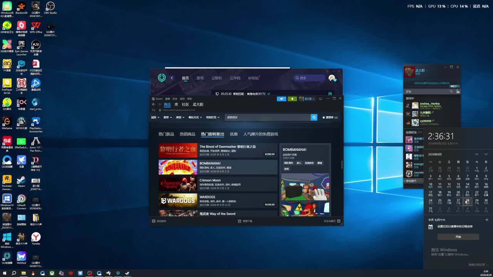
Task: Switch to Steam 库 tab
Action: [x=176, y=104]
